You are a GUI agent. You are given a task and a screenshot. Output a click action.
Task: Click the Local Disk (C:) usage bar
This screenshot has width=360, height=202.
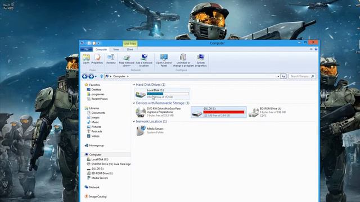click(x=168, y=94)
